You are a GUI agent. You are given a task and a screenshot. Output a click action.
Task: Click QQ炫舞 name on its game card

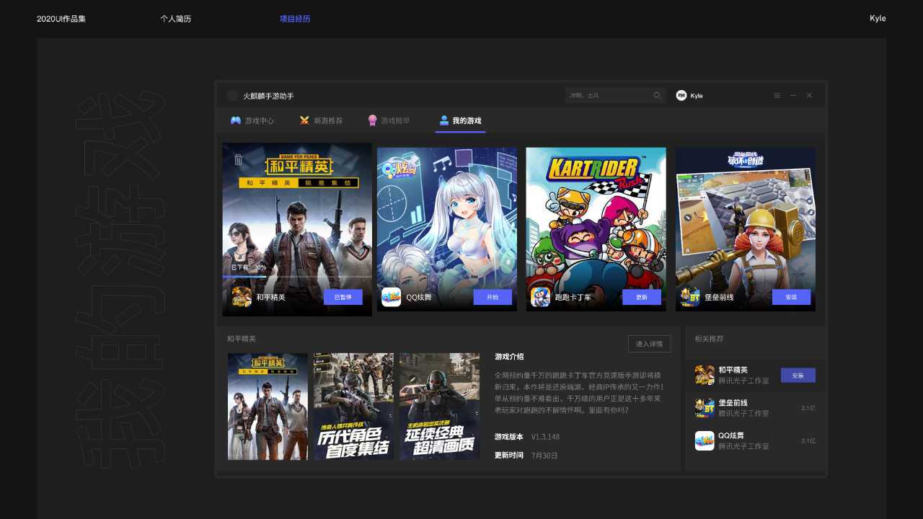(x=419, y=297)
